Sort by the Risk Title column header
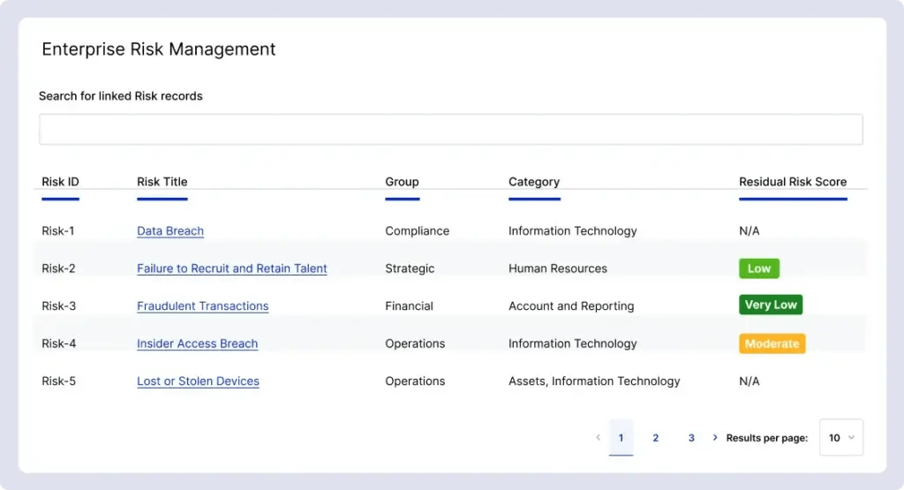 162,182
